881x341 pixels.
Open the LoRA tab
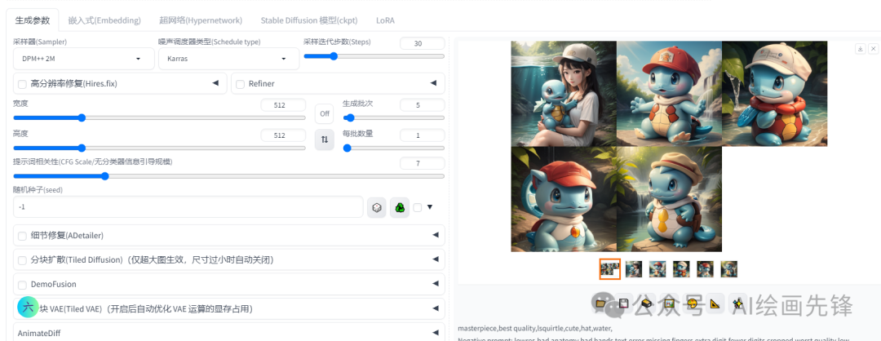385,20
